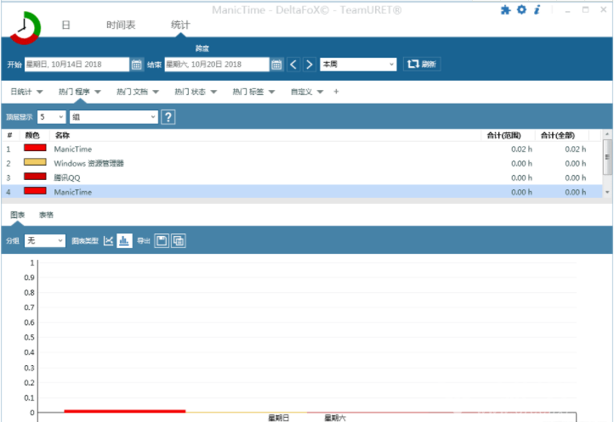This screenshot has width=614, height=422.
Task: Select the 热门程序 tab
Action: pyautogui.click(x=74, y=92)
